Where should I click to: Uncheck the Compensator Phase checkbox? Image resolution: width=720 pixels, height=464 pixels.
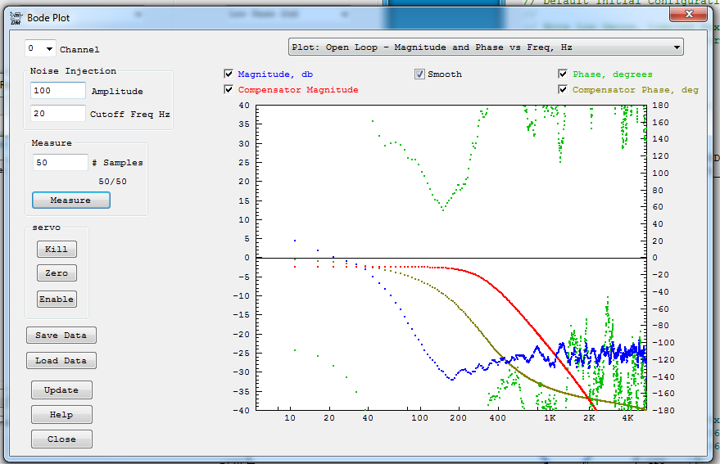(x=564, y=89)
